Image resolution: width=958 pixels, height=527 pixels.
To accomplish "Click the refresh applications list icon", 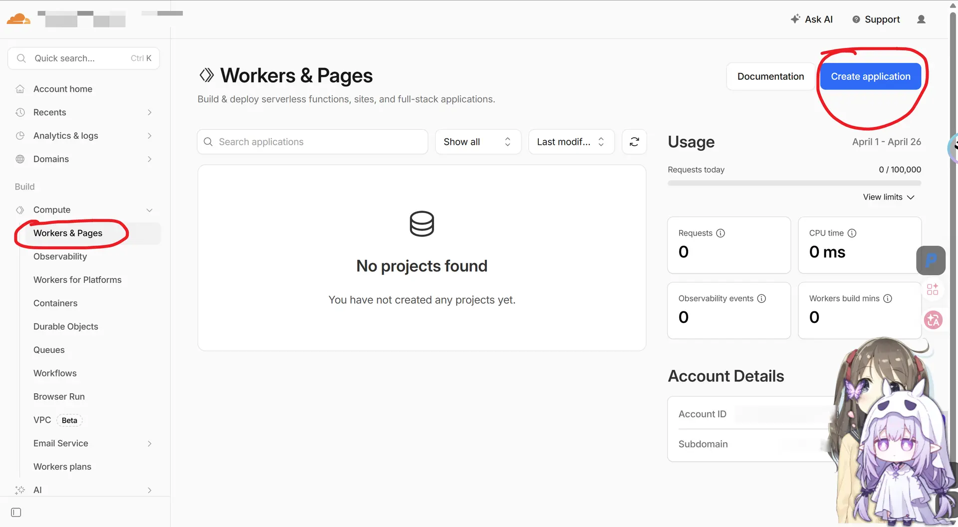I will tap(634, 142).
